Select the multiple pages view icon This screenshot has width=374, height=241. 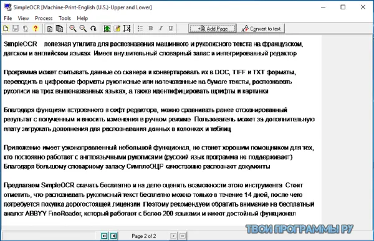point(59,29)
